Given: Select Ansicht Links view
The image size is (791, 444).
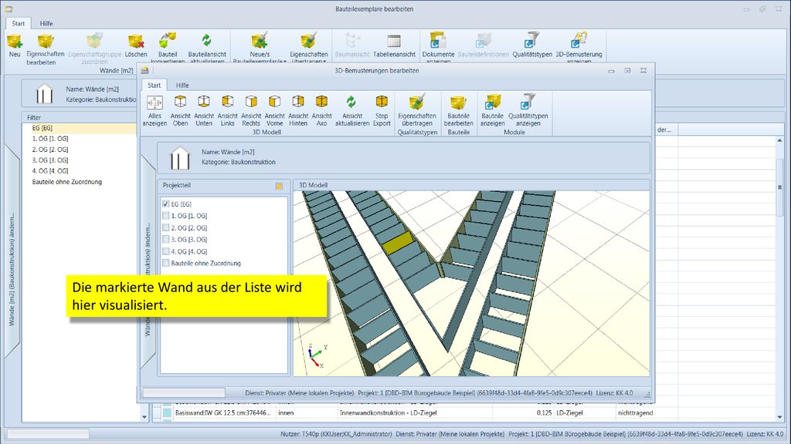Looking at the screenshot, I should click(x=228, y=111).
